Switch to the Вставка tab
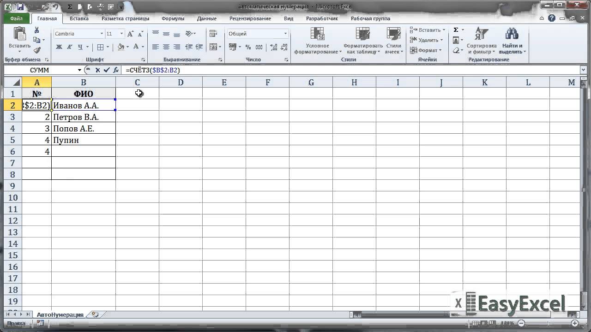This screenshot has width=591, height=332. coord(79,18)
